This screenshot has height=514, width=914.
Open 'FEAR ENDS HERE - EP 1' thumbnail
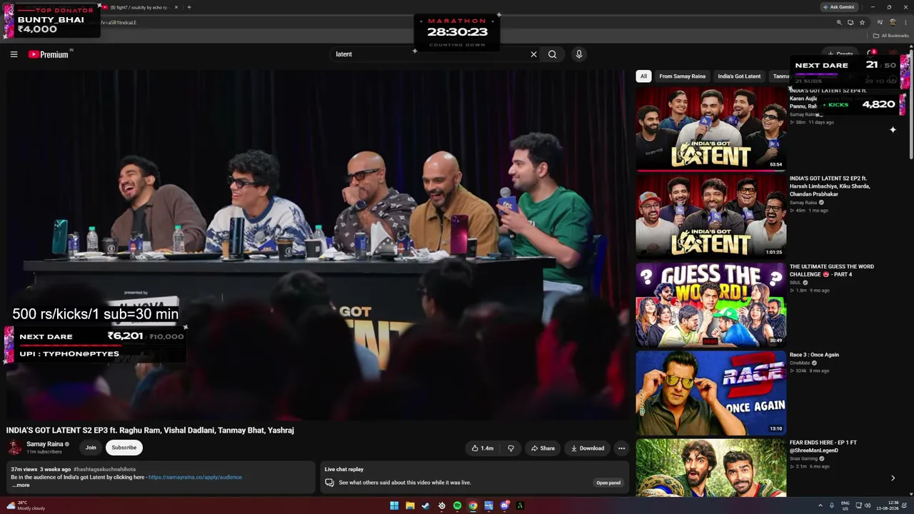tap(711, 468)
